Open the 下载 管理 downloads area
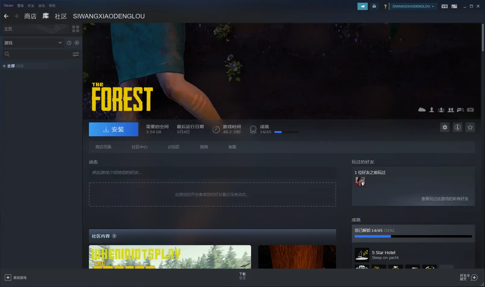The width and height of the screenshot is (485, 287). coord(242,276)
